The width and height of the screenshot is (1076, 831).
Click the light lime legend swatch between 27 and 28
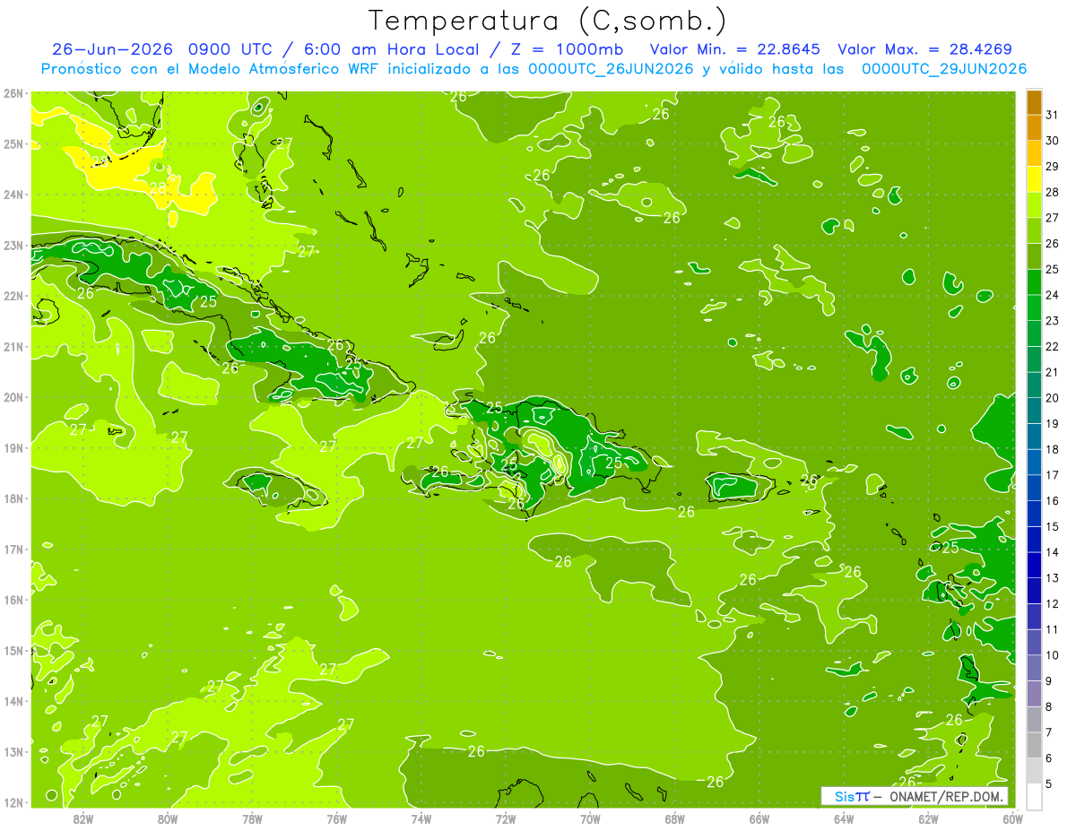(x=1034, y=205)
